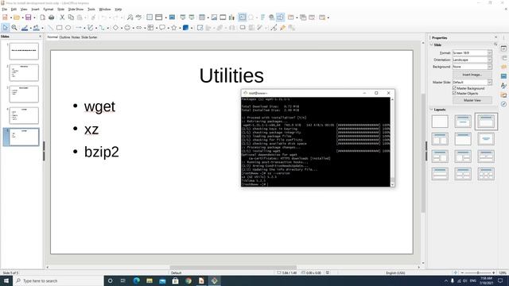Select the Insert Line tool
Image resolution: width=509 pixels, height=286 pixels.
(50, 28)
